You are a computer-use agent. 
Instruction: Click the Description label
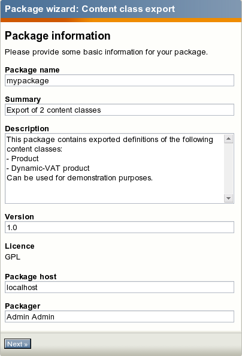(x=27, y=128)
